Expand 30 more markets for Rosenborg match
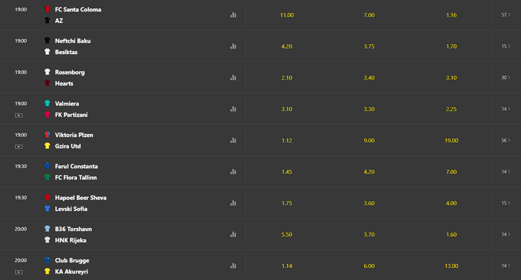 (x=505, y=78)
